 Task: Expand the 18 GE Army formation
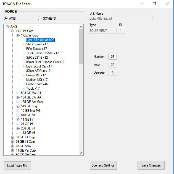point(12,146)
